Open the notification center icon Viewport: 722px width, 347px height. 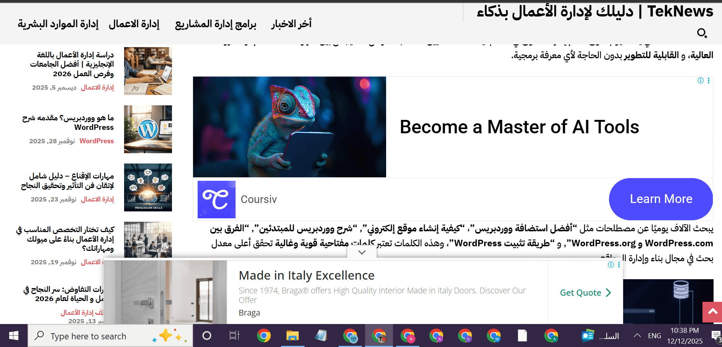click(x=715, y=336)
